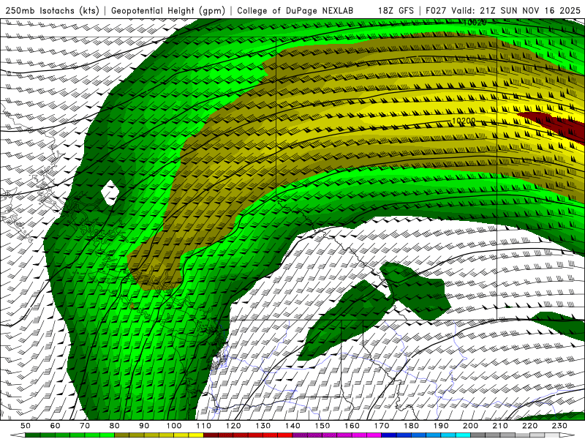
Task: Click the '210' value on the color scale
Action: point(500,426)
